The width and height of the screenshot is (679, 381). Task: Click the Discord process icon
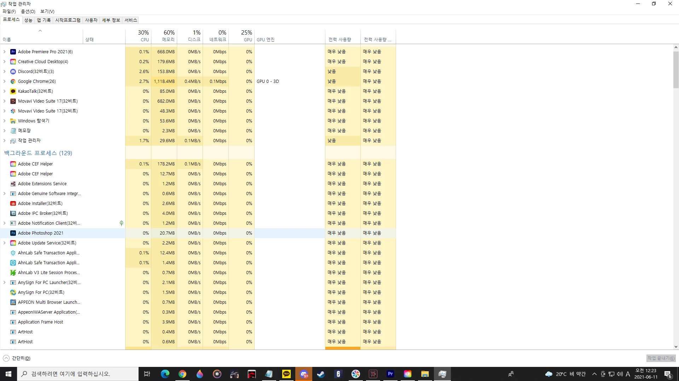coord(13,72)
